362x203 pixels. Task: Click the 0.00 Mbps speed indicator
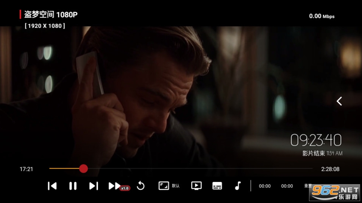(x=321, y=16)
